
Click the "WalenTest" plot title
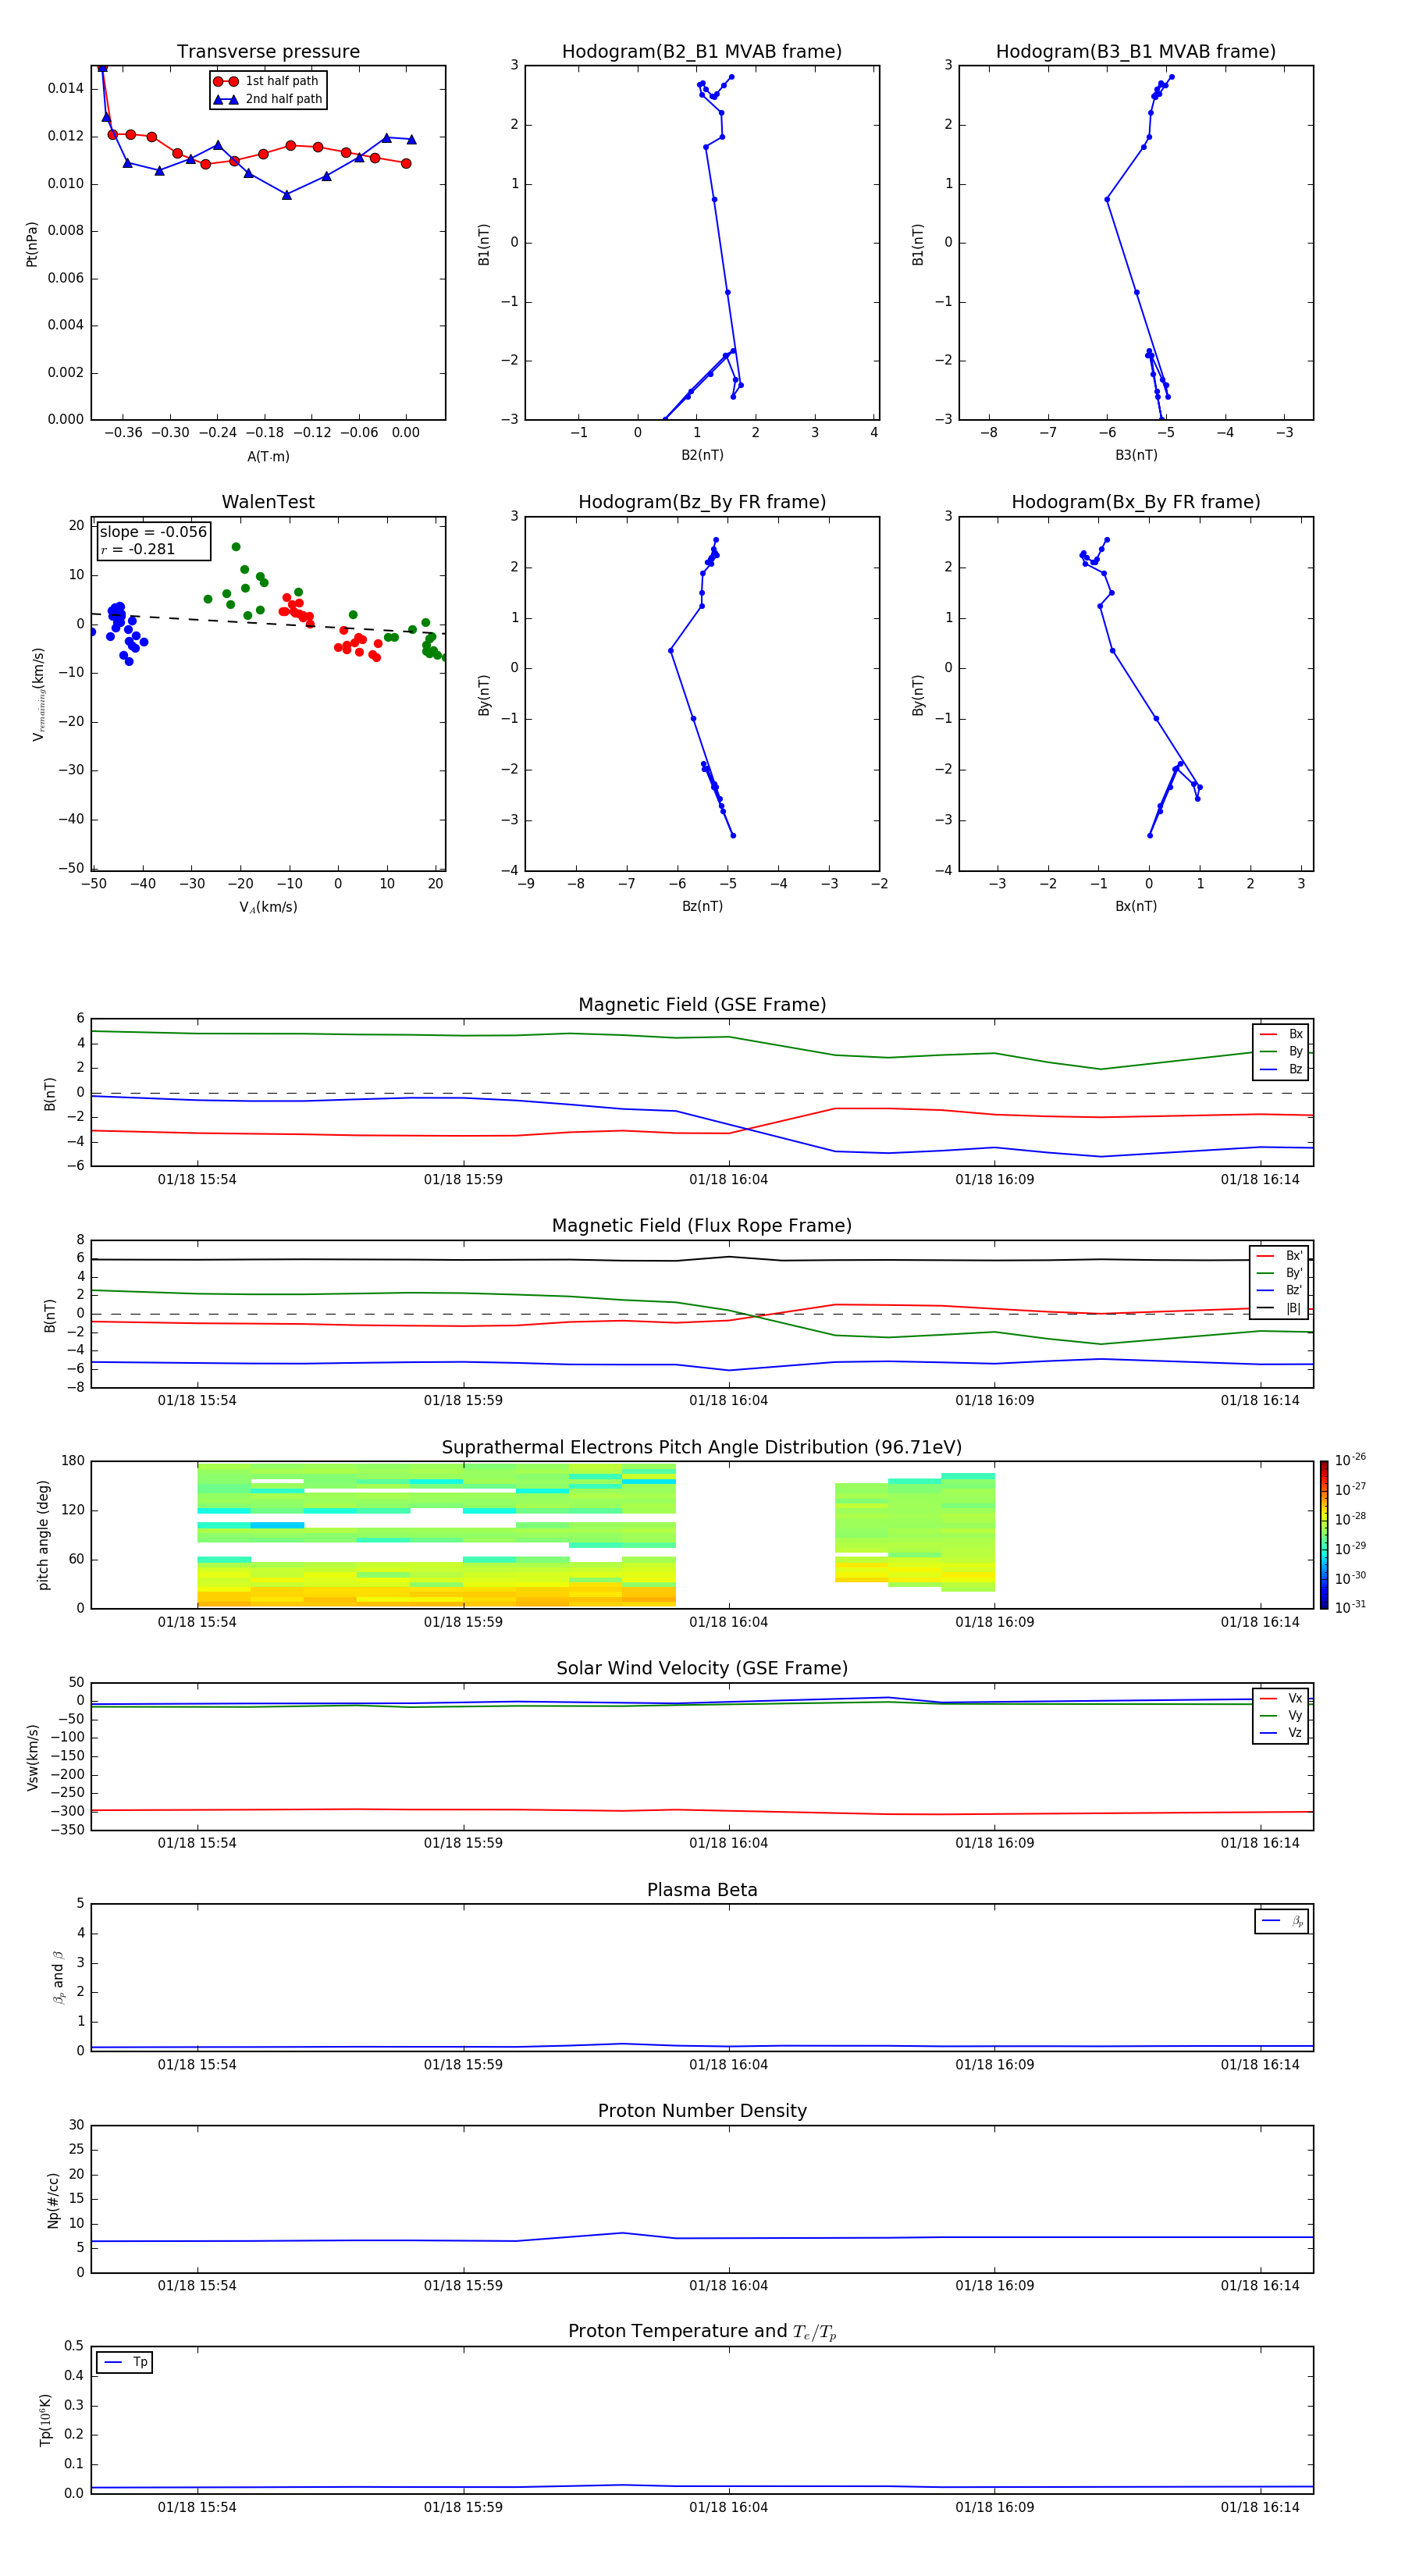(x=268, y=502)
